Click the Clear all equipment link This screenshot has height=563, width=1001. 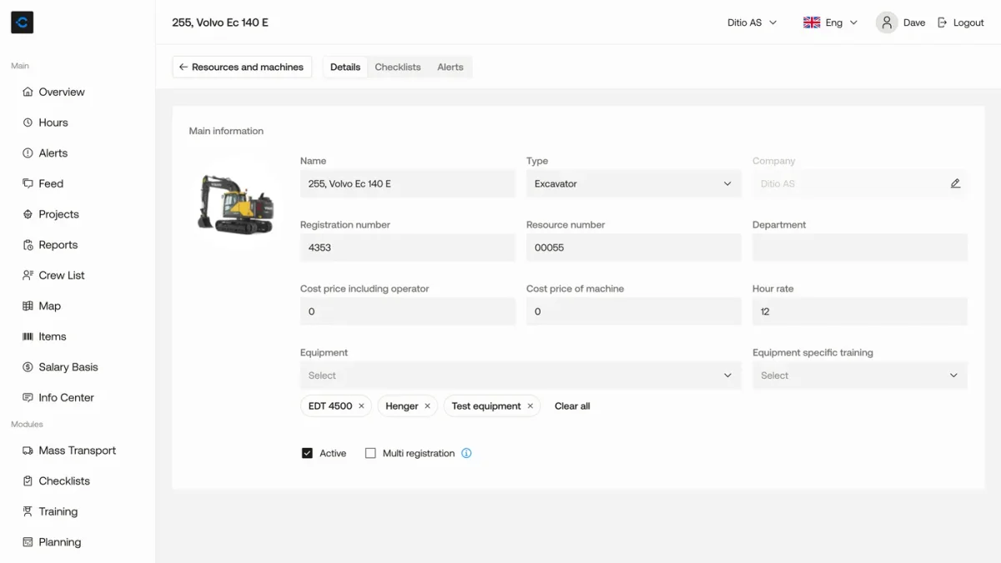pos(572,406)
